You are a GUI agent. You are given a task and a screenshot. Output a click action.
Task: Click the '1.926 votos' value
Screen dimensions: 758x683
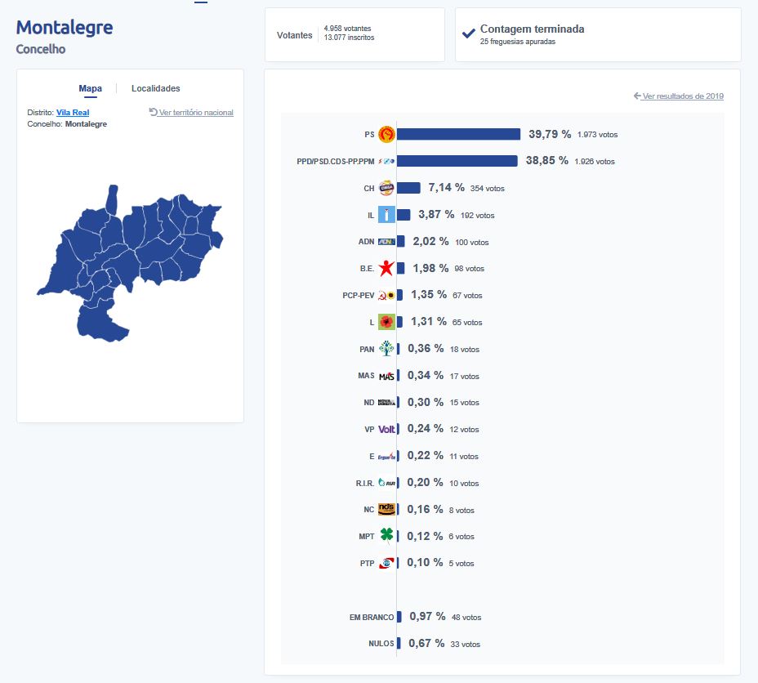[595, 162]
